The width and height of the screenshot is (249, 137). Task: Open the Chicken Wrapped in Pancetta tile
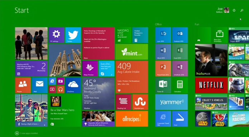140,35
